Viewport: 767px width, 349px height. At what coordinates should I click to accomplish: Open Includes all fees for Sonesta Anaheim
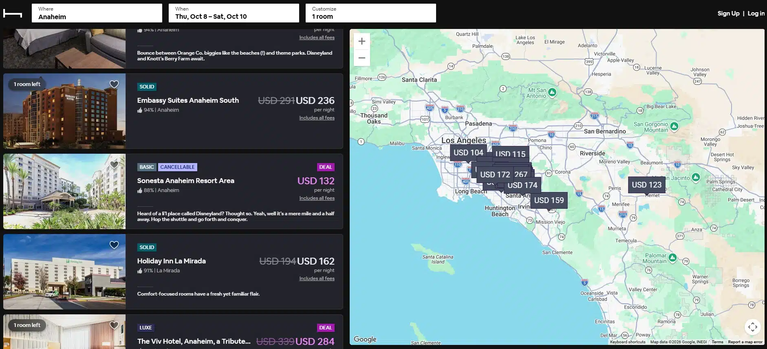[317, 198]
